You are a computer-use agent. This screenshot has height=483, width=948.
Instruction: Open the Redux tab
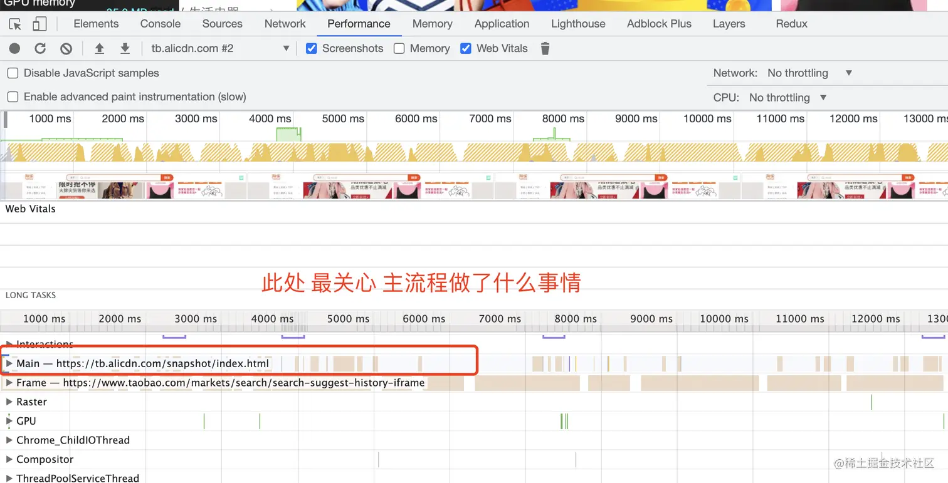[792, 24]
